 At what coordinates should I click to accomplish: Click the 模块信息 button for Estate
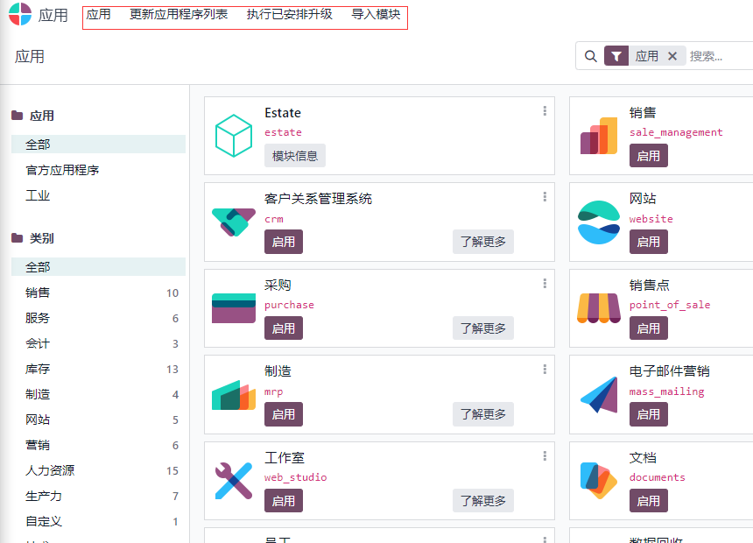click(x=294, y=156)
